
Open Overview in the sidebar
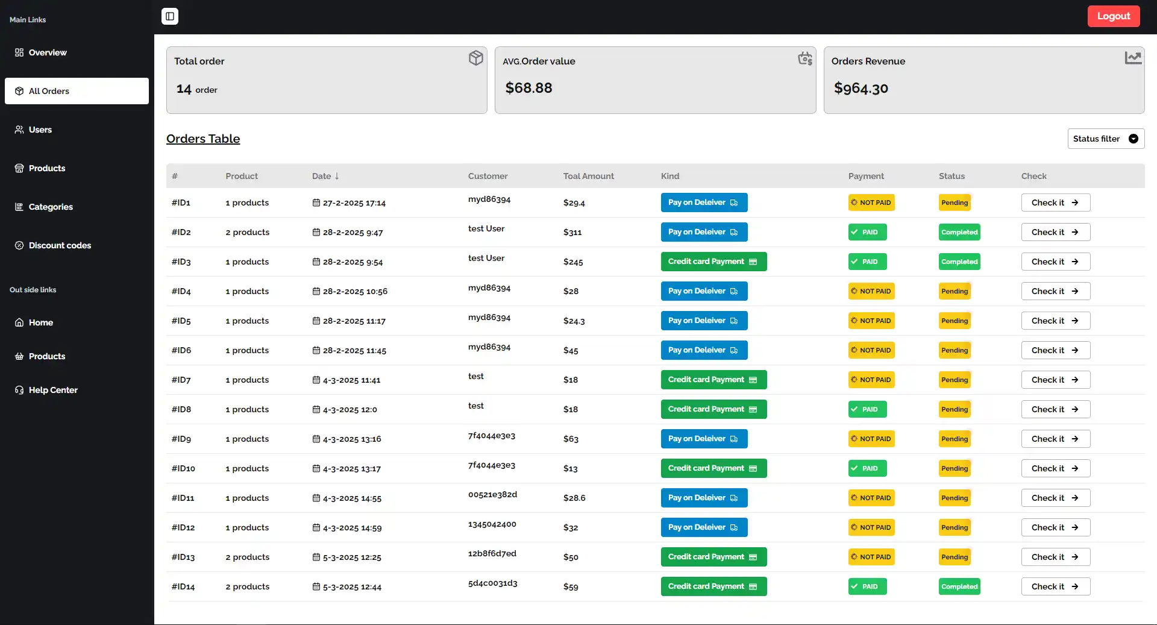click(x=48, y=52)
